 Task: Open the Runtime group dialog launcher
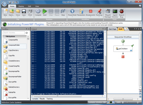pos(65,19)
